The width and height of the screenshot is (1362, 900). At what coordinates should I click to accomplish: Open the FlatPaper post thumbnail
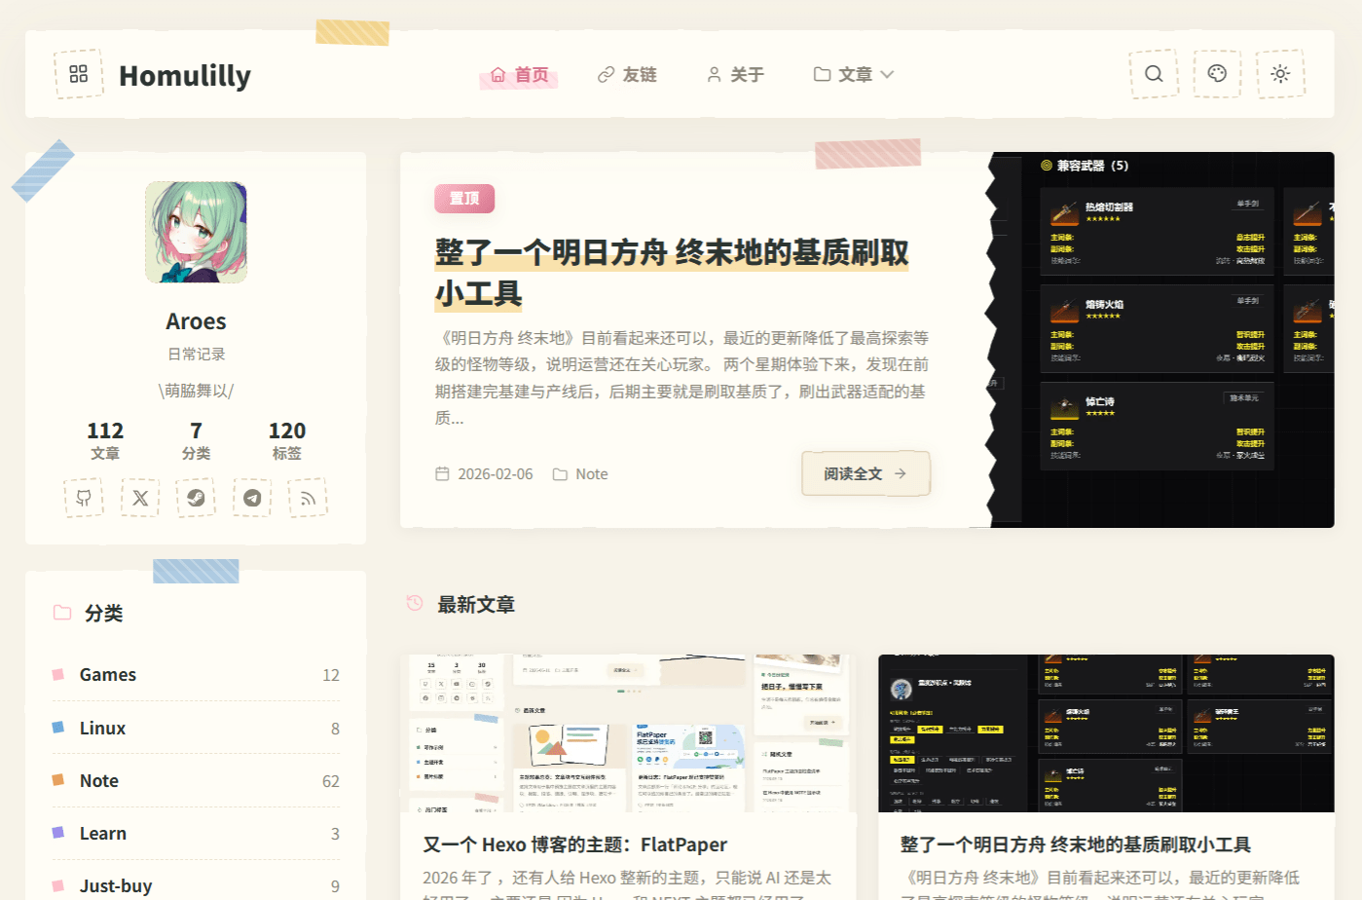point(629,733)
